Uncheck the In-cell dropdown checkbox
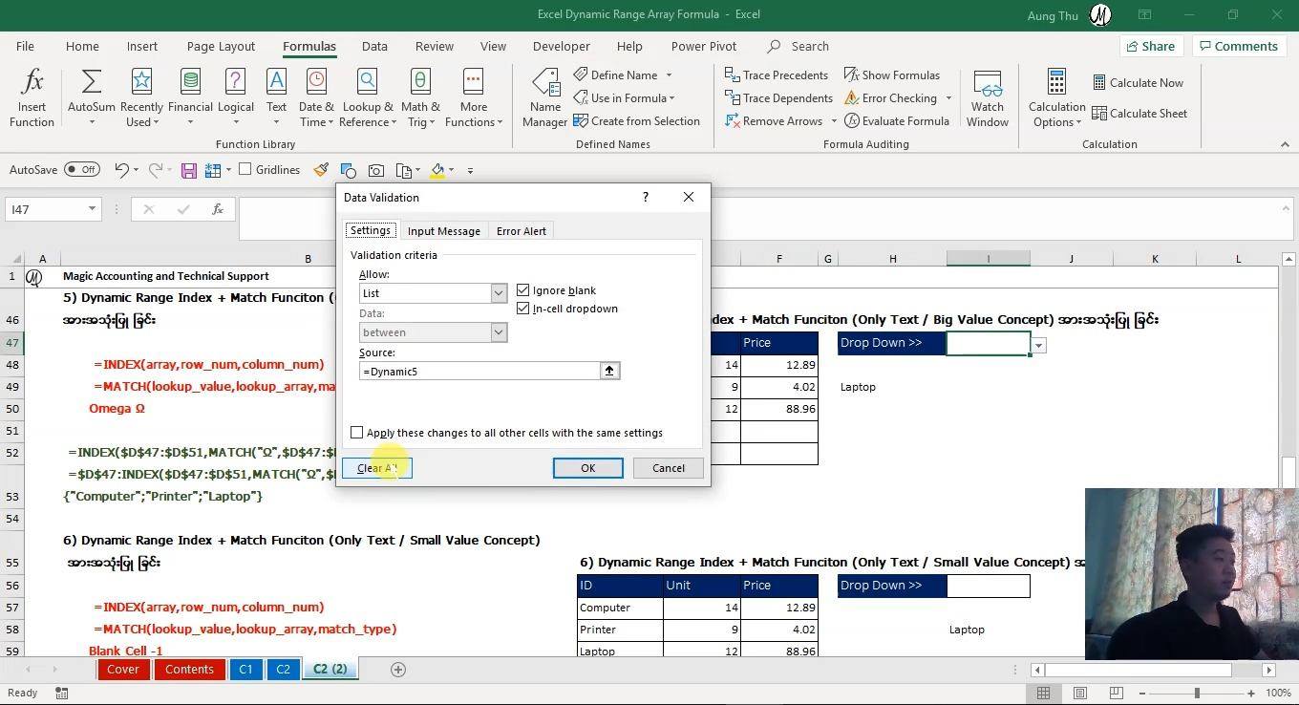Screen dimensions: 1299x705 (523, 308)
